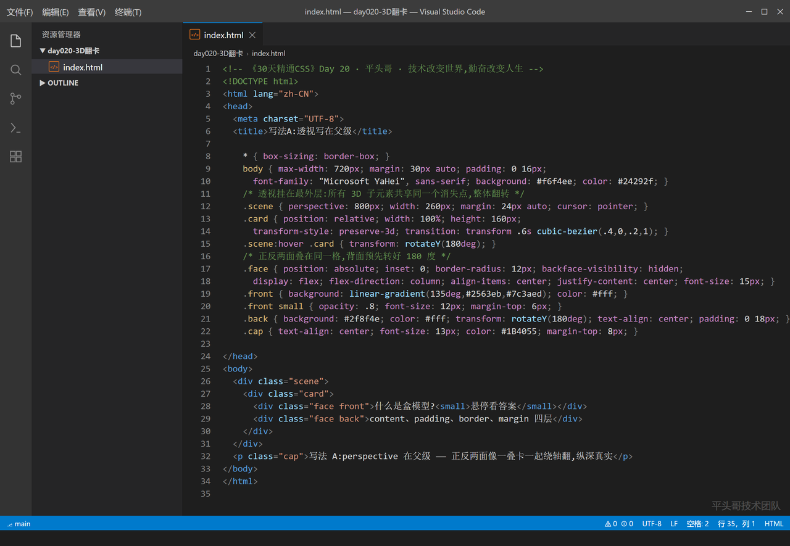Close the index.html editor tab
This screenshot has width=790, height=546.
252,35
